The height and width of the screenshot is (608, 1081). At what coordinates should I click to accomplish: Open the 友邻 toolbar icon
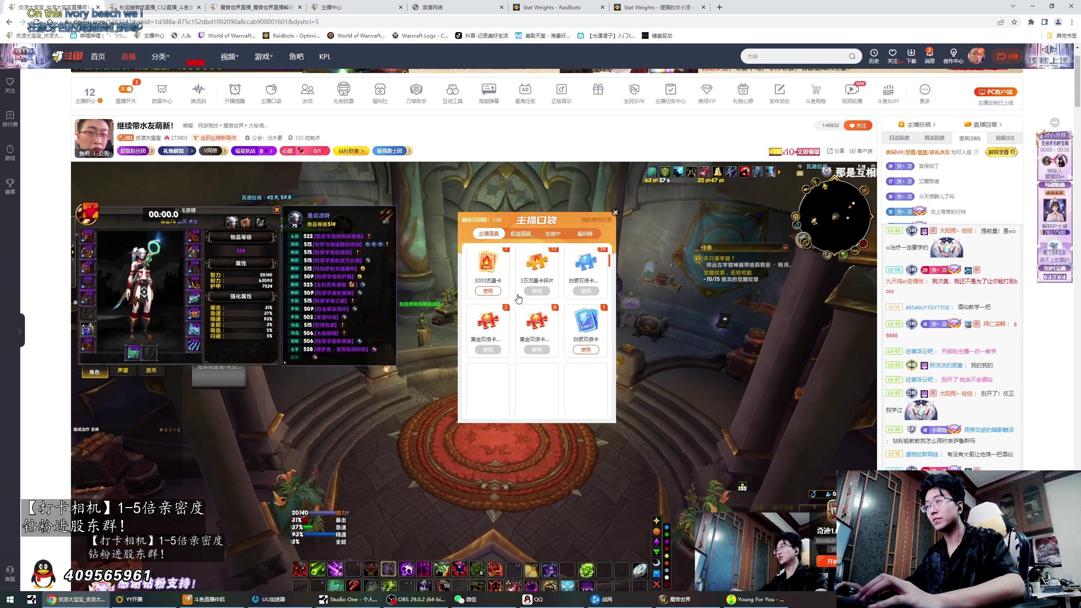point(307,93)
